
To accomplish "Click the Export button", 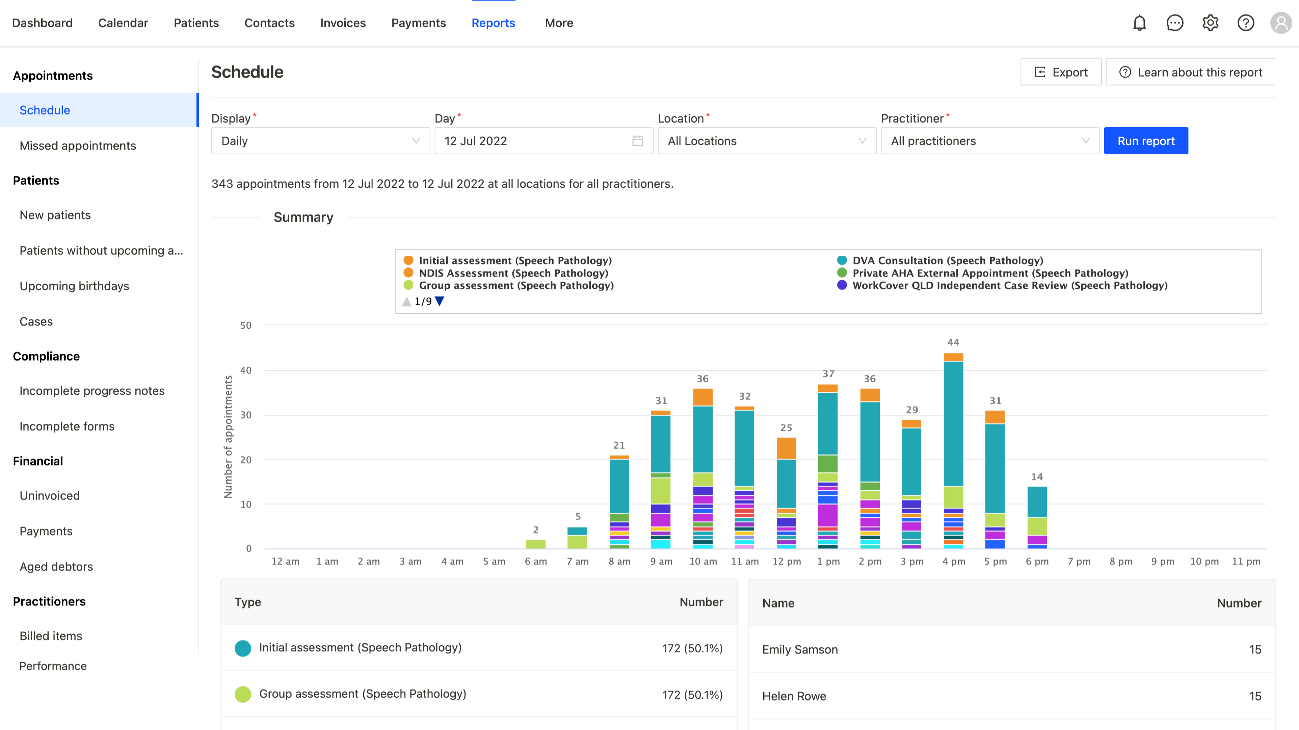I will [x=1060, y=72].
